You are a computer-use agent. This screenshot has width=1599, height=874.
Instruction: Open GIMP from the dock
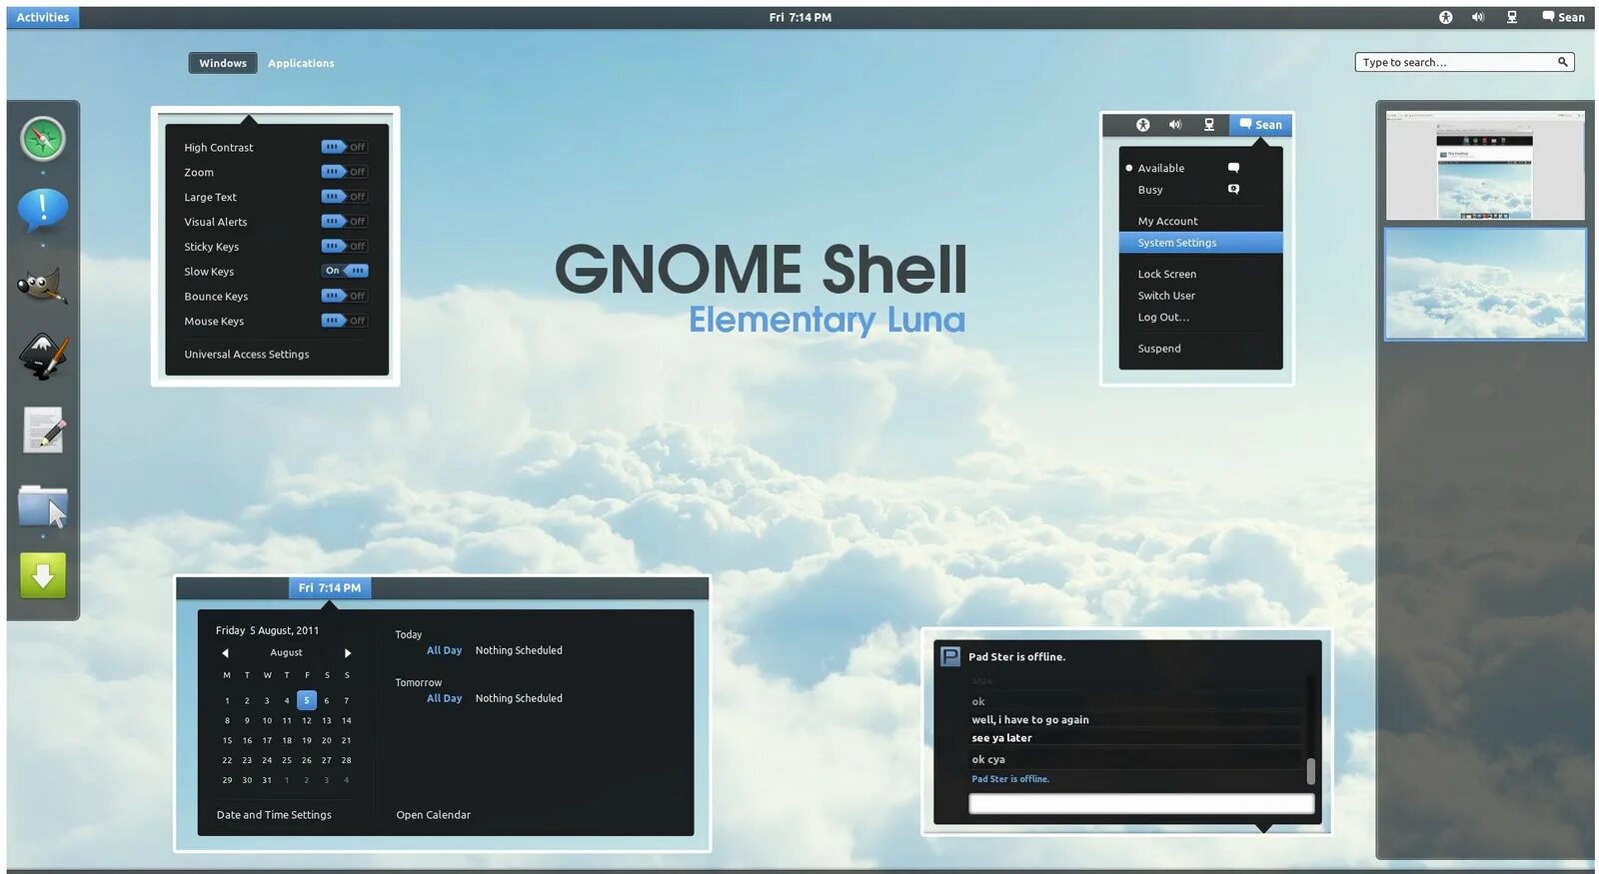pyautogui.click(x=43, y=287)
